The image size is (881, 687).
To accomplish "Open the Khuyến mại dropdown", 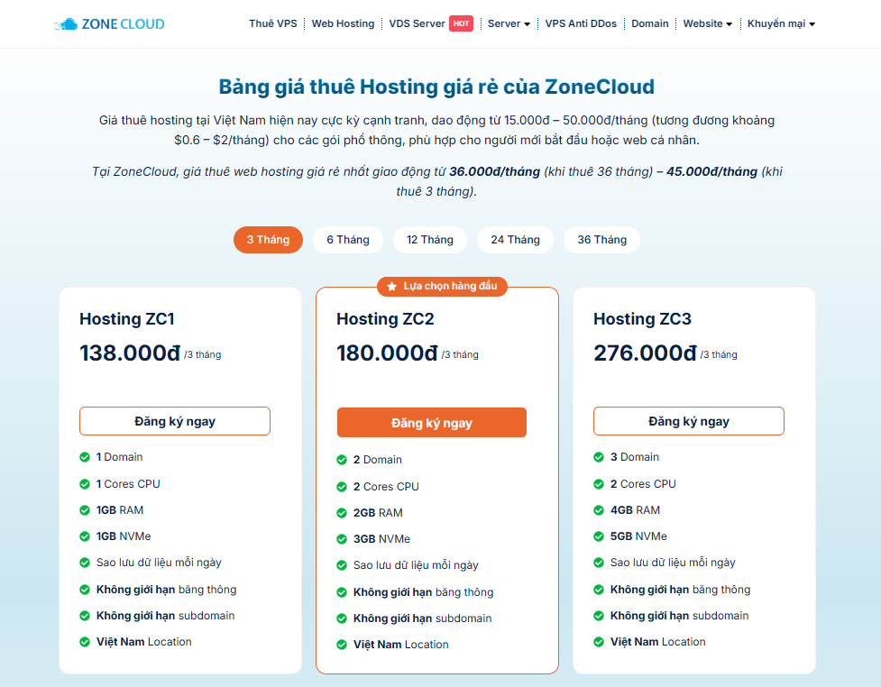I will pos(781,23).
